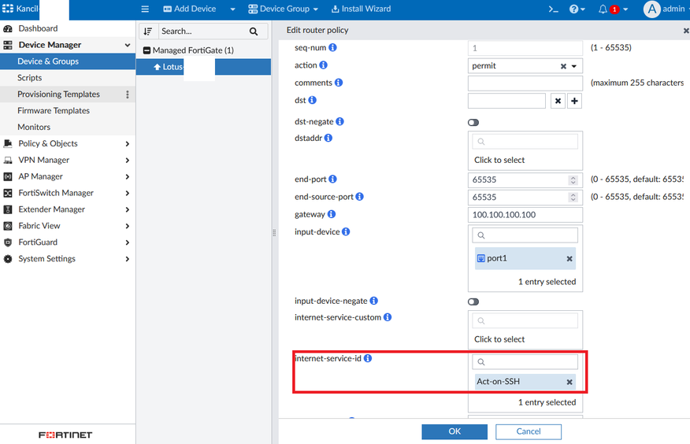690x444 pixels.
Task: Click the sort icon beside the device search
Action: click(x=148, y=31)
